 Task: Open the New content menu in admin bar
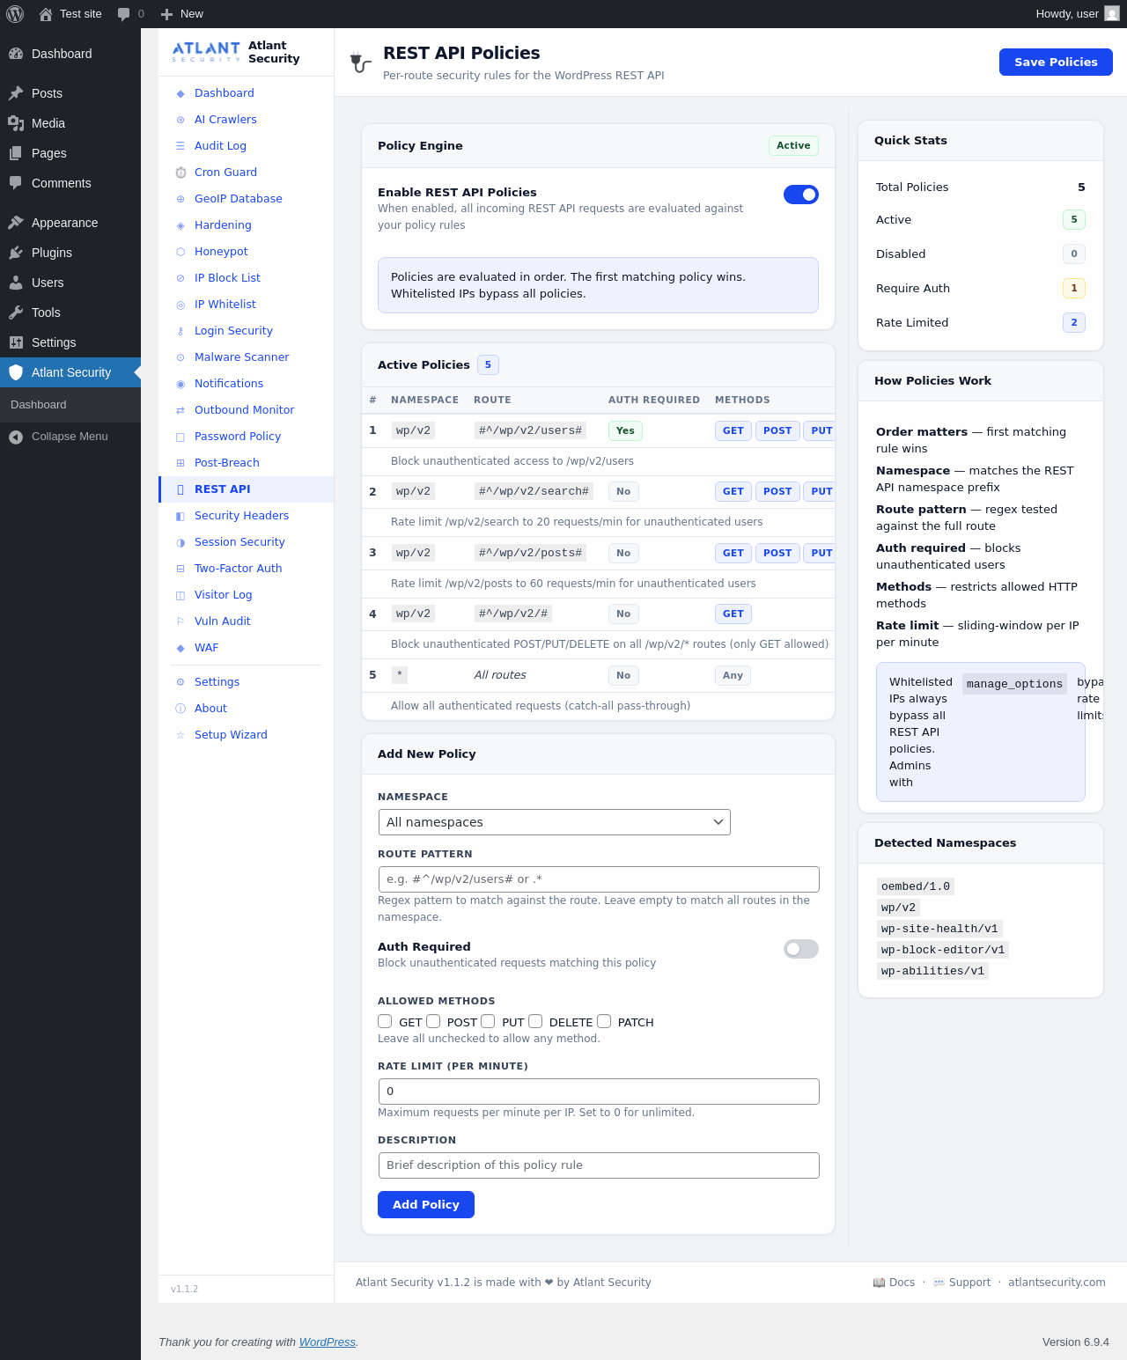[x=182, y=14]
